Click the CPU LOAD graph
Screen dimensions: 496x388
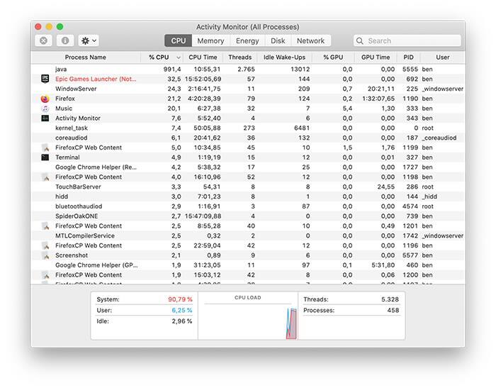coord(248,321)
